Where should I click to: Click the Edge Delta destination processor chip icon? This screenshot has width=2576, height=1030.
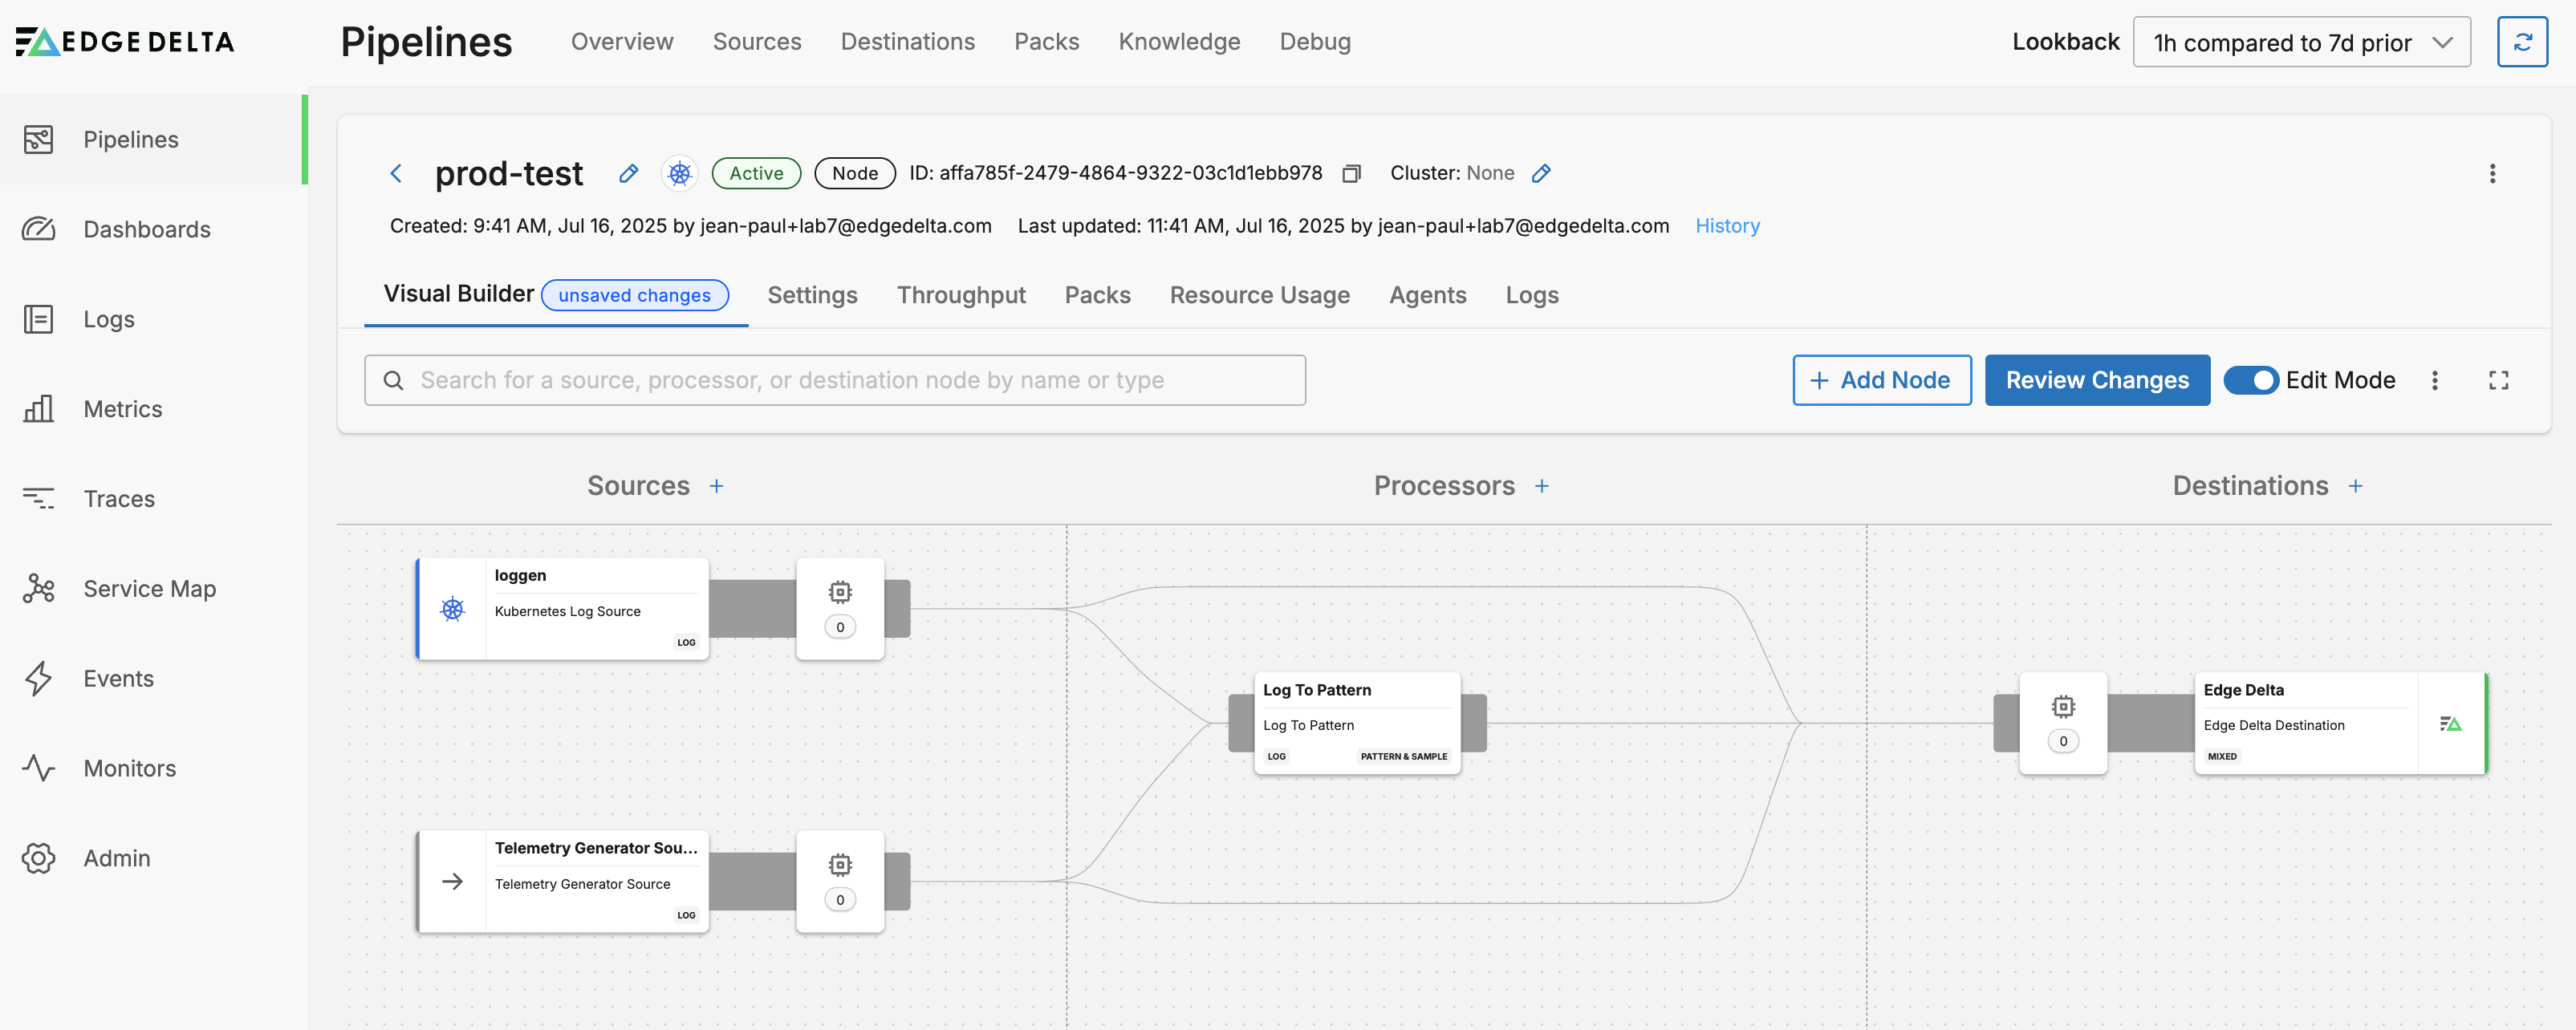click(2063, 707)
